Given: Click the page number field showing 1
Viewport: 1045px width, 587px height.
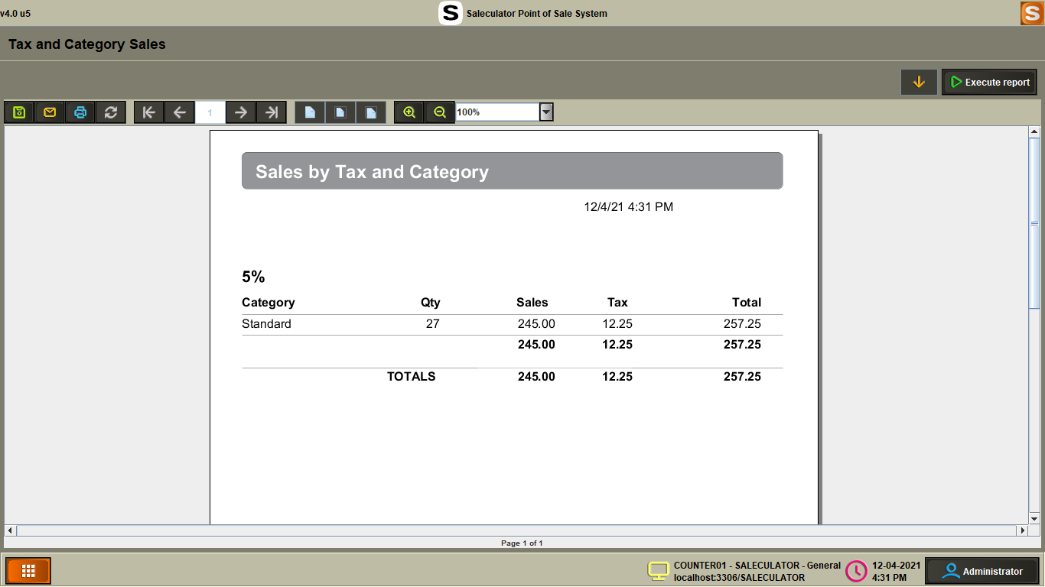Looking at the screenshot, I should pyautogui.click(x=210, y=112).
